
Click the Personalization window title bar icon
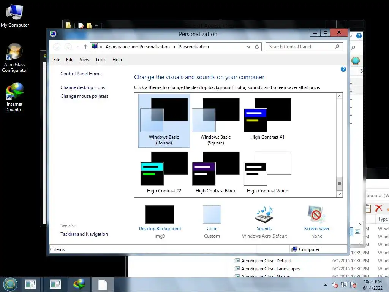click(x=53, y=34)
